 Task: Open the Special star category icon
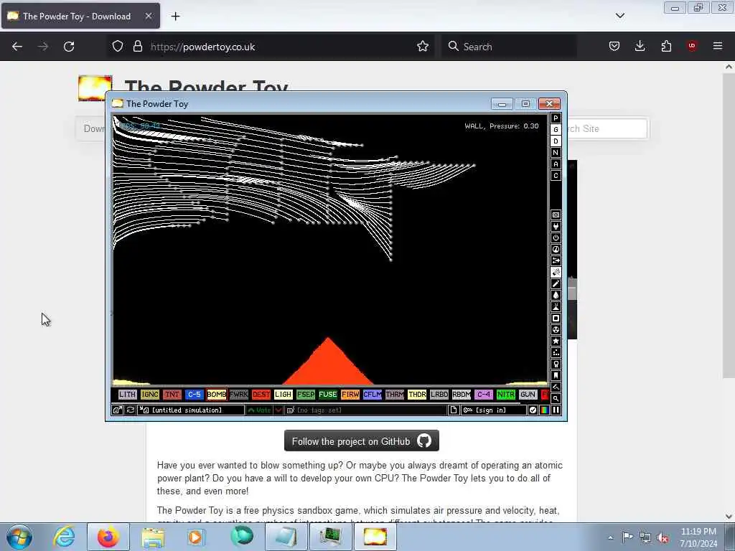pyautogui.click(x=556, y=341)
